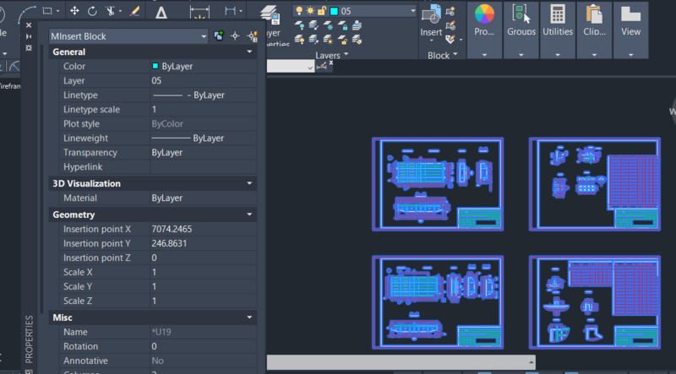The height and width of the screenshot is (374, 676).
Task: Toggle the PICKADD value button
Action: point(219,36)
